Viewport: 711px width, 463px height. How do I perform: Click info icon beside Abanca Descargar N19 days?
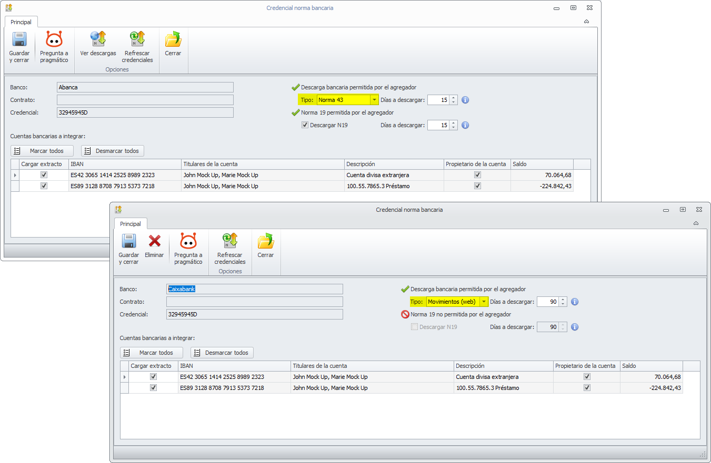465,125
